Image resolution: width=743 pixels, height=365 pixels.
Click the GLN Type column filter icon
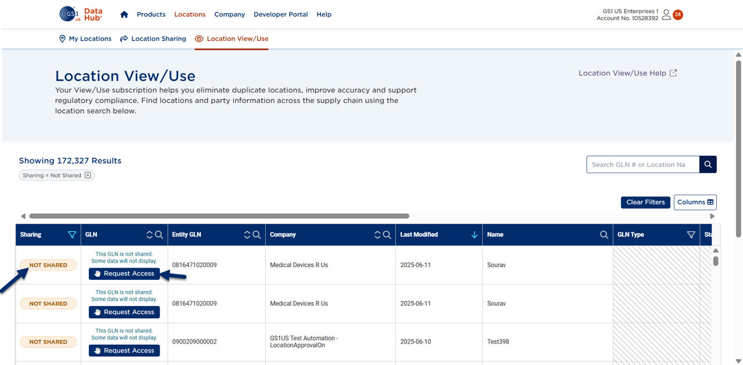coord(691,235)
